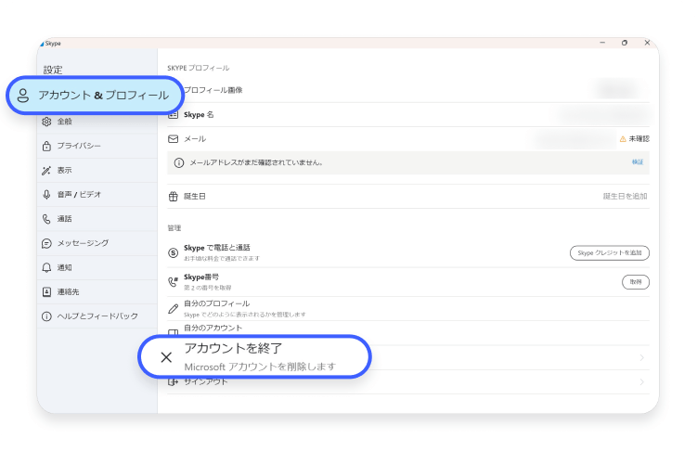697x451 pixels.
Task: Click the 未確認 warning triangle icon
Action: pos(623,139)
